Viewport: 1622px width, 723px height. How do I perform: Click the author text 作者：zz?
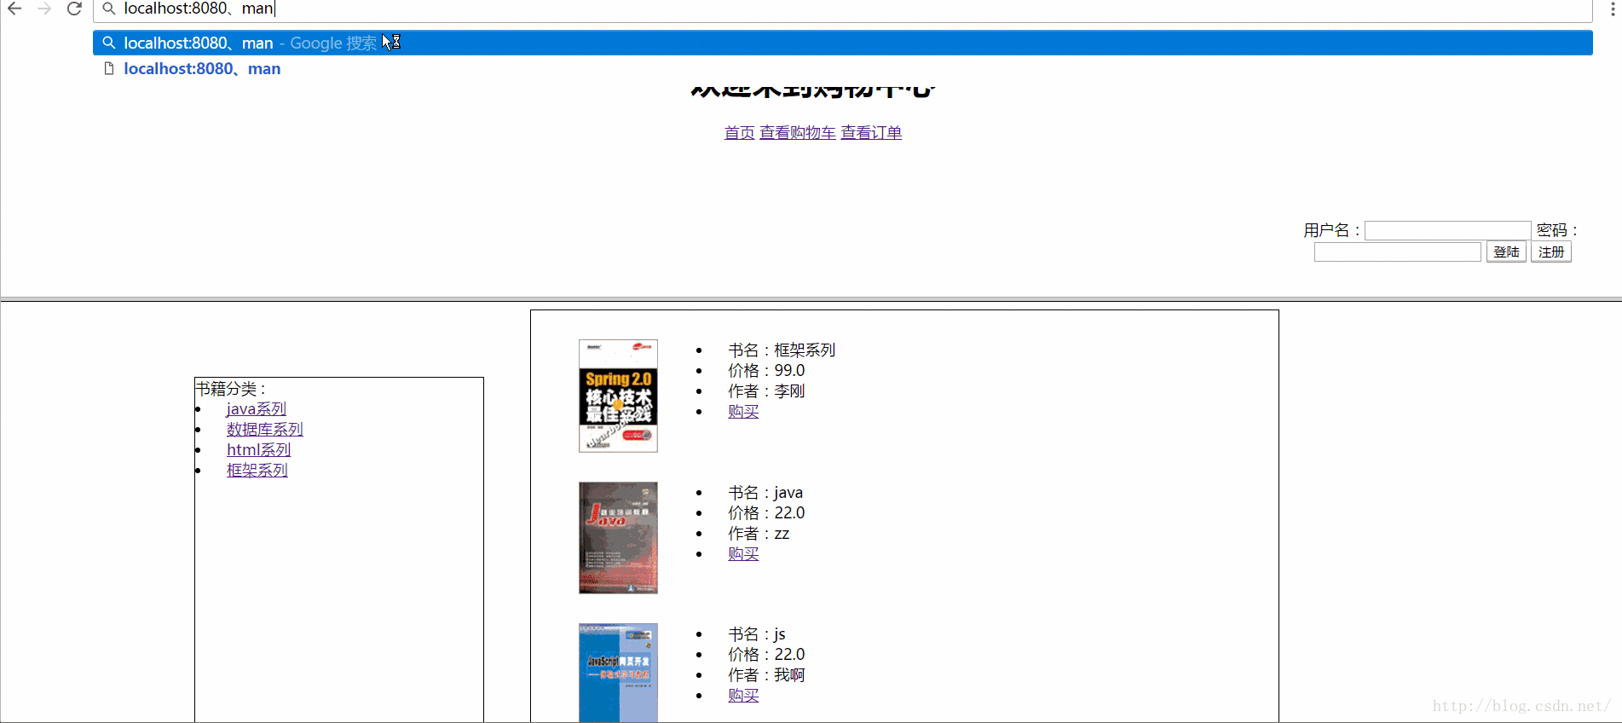tap(759, 534)
